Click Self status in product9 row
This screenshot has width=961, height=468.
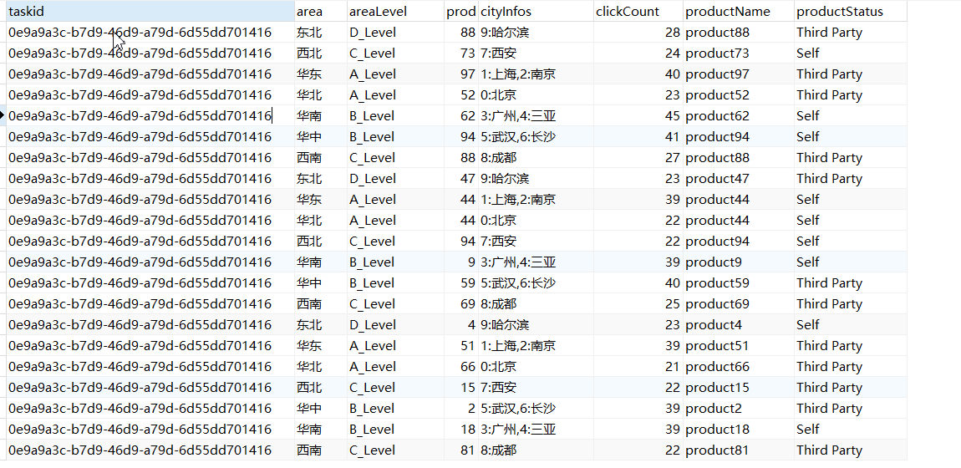[x=851, y=262]
